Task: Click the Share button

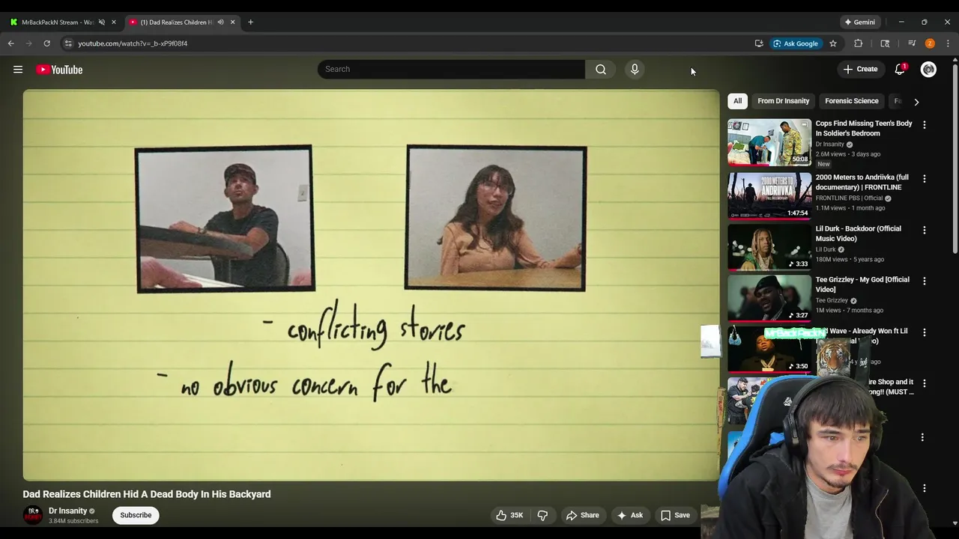Action: pyautogui.click(x=582, y=515)
